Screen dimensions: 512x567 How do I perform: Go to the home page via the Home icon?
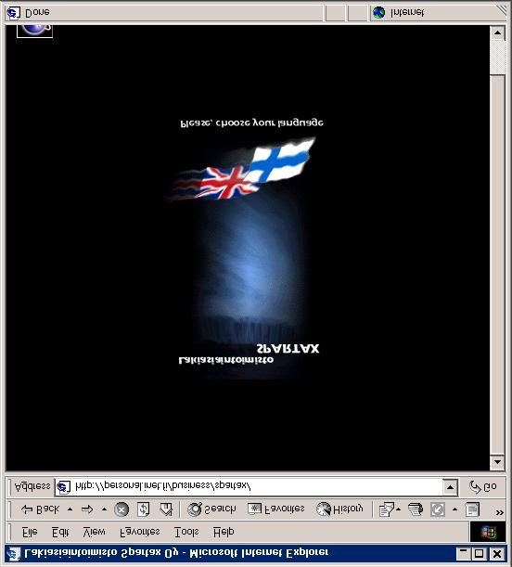166,509
